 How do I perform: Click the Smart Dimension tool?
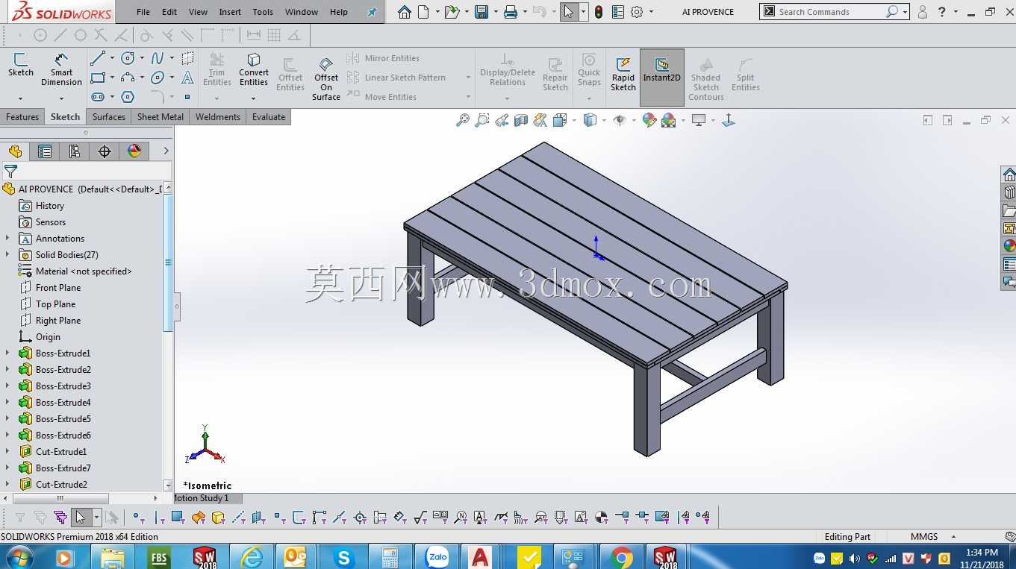point(61,70)
